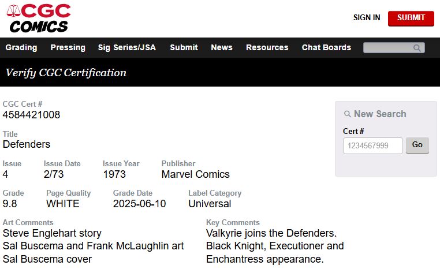The height and width of the screenshot is (269, 440).
Task: Click the Marvel Comics publisher value
Action: 195,174
